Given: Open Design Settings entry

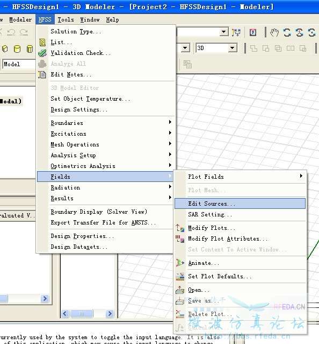Looking at the screenshot, I should pyautogui.click(x=105, y=109).
